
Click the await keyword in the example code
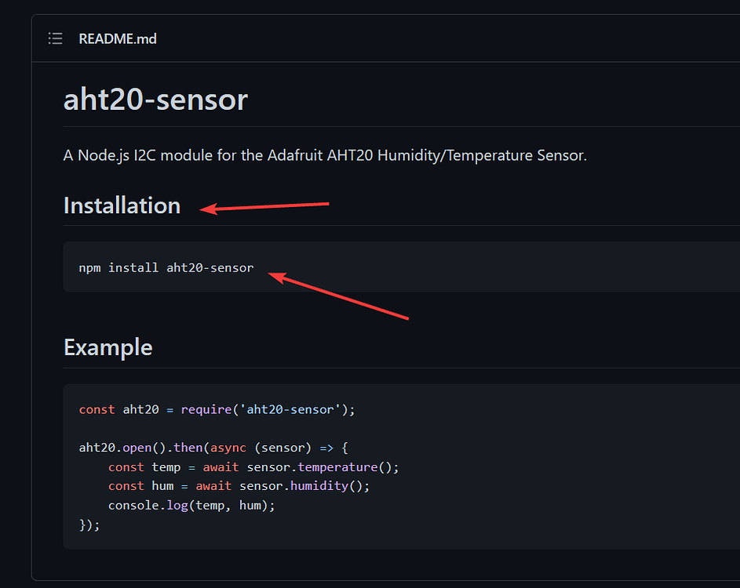221,466
